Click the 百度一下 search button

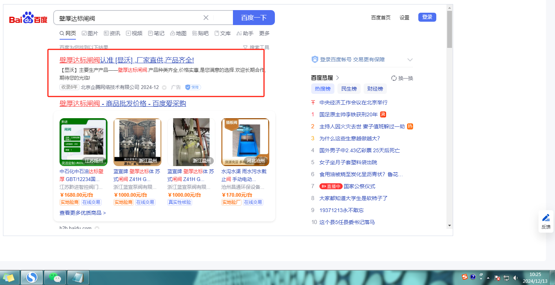(254, 18)
